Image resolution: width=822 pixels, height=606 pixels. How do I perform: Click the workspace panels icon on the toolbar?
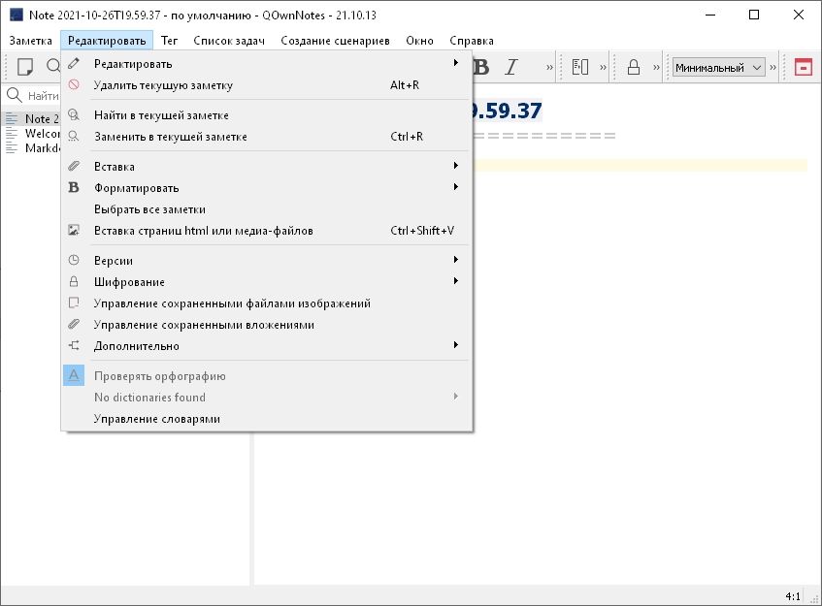click(x=579, y=66)
